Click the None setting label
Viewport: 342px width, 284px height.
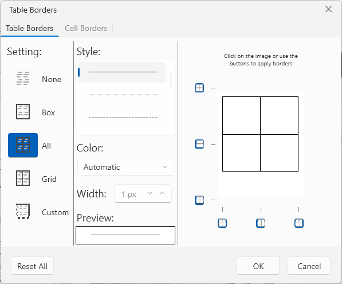(52, 79)
